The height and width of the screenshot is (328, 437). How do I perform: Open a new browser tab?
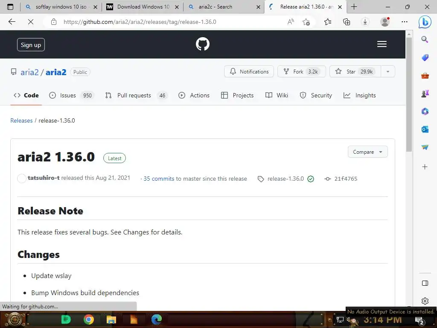354,7
